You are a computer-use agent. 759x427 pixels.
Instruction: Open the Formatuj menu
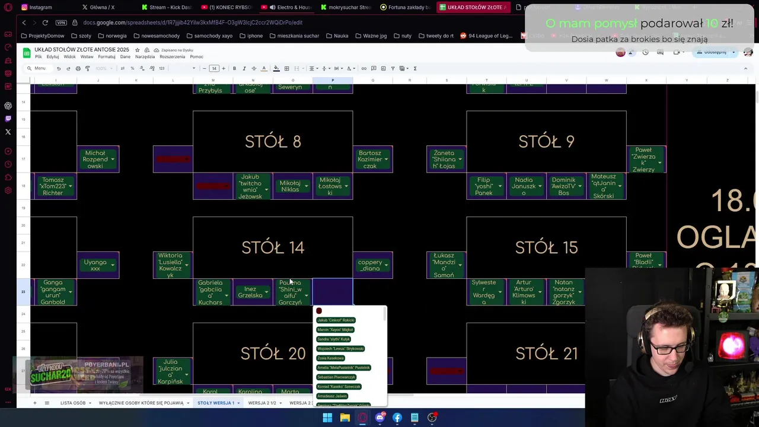[x=107, y=57]
